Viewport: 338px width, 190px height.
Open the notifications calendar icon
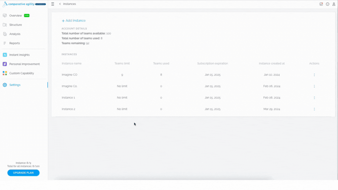tap(321, 4)
